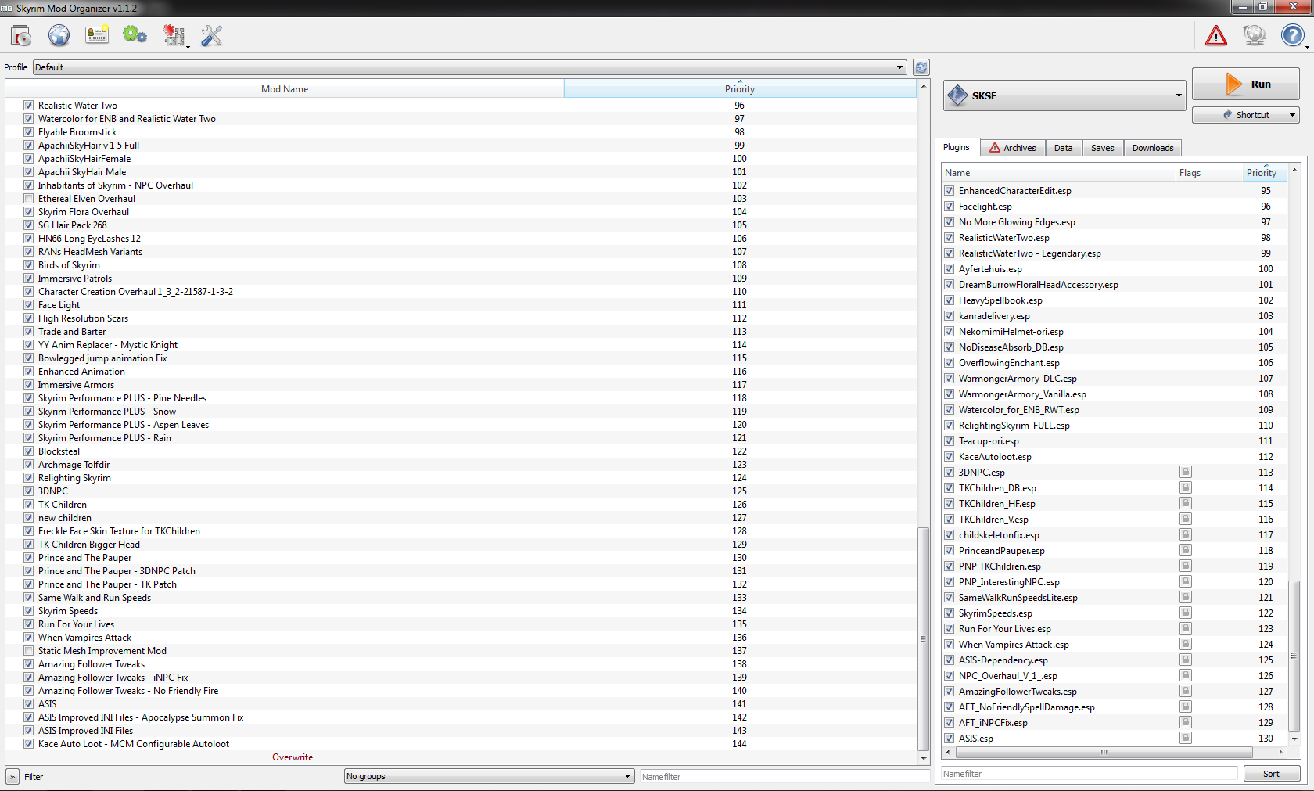Viewport: 1314px width, 791px height.
Task: Select the Inhabitants of Skyrim - NPC Overhaul mod
Action: 461,185
